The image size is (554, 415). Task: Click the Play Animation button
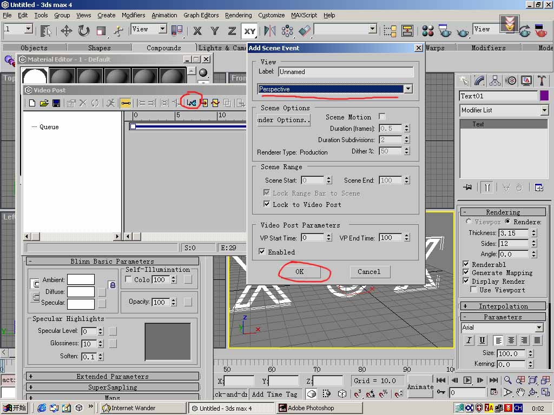click(467, 380)
